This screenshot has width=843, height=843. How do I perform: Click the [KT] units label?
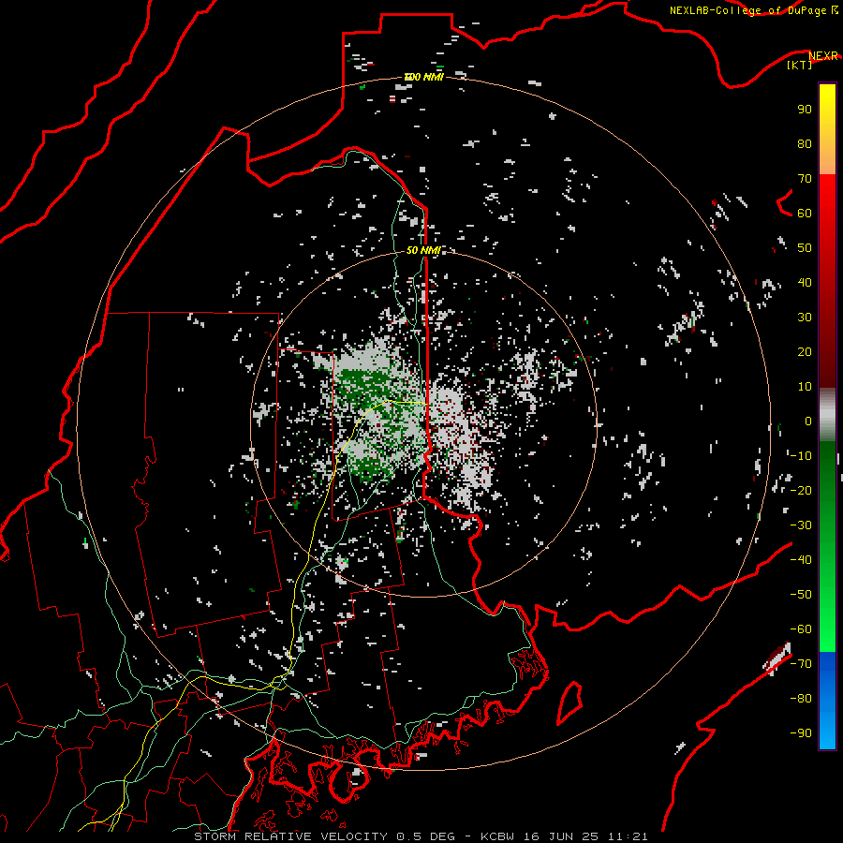click(x=800, y=65)
